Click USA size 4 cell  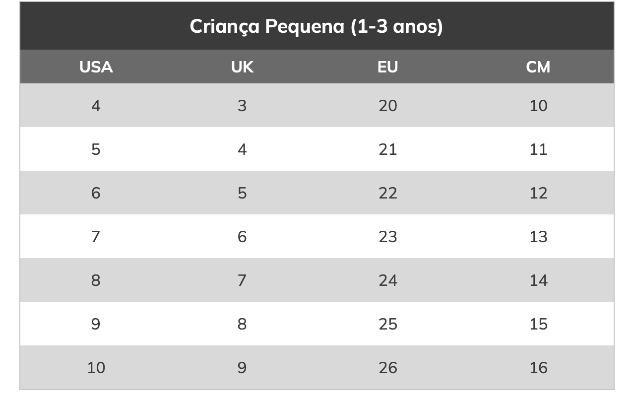tap(96, 106)
